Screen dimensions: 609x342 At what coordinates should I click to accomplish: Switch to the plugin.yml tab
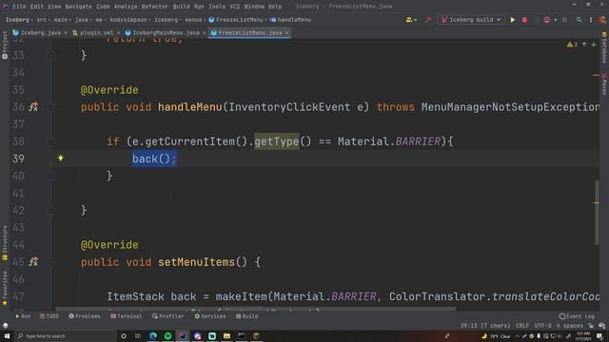(x=96, y=33)
